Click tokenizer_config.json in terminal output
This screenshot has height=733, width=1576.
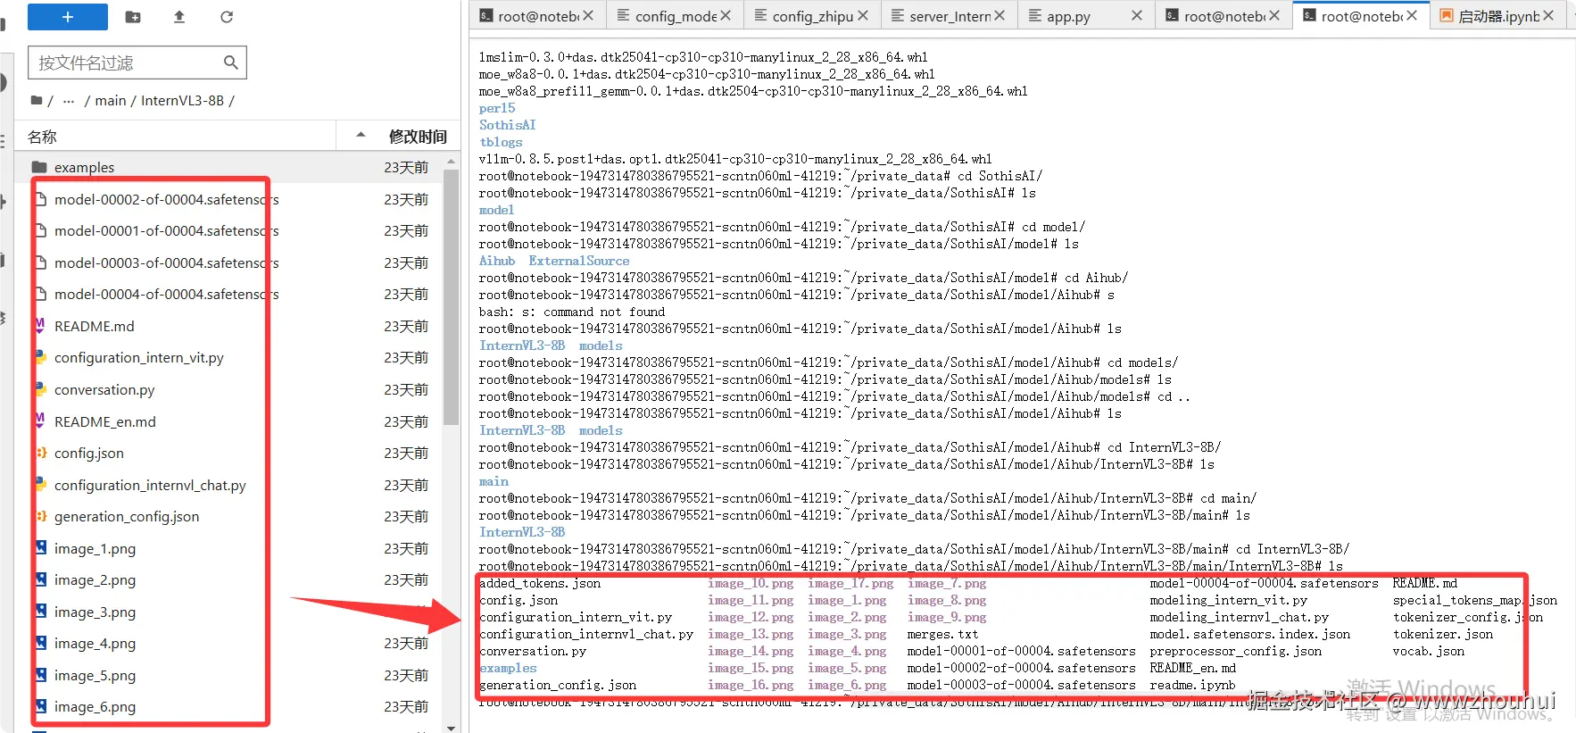[1467, 617]
